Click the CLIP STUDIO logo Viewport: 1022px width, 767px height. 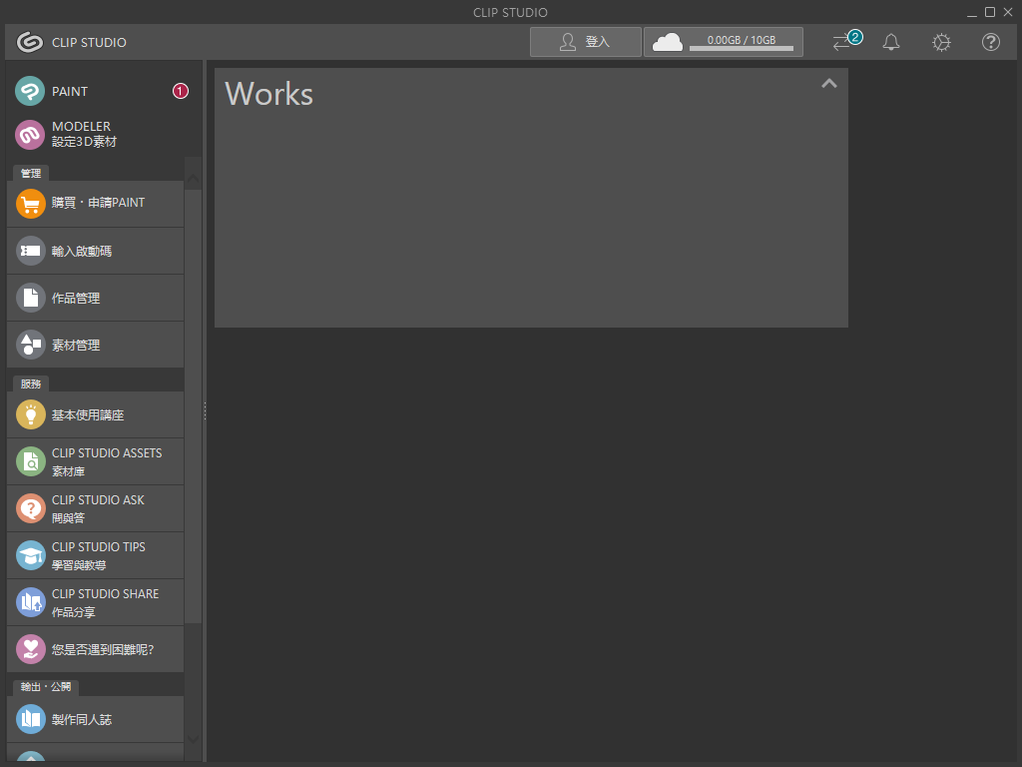tap(71, 42)
